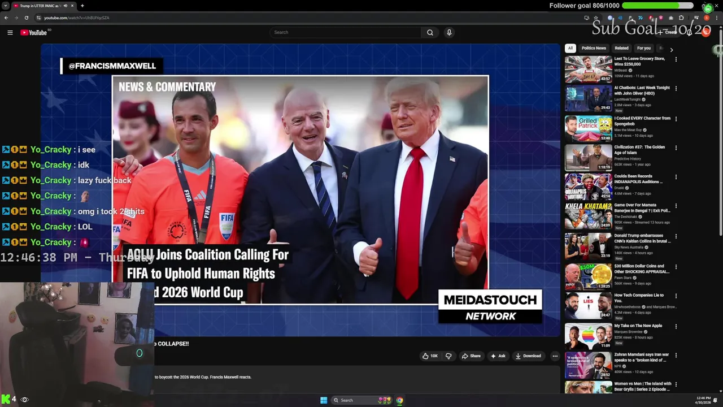
Task: Select the All filter chip
Action: 570,48
